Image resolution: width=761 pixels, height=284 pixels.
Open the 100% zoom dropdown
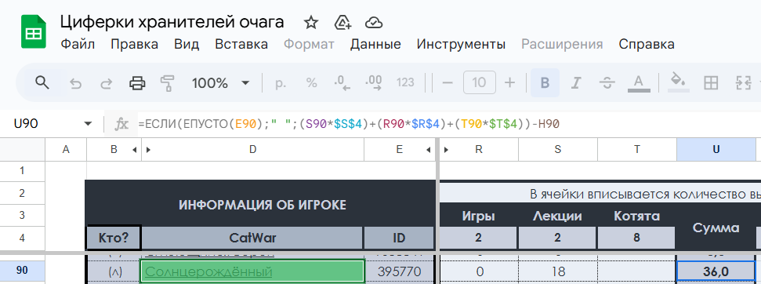220,83
